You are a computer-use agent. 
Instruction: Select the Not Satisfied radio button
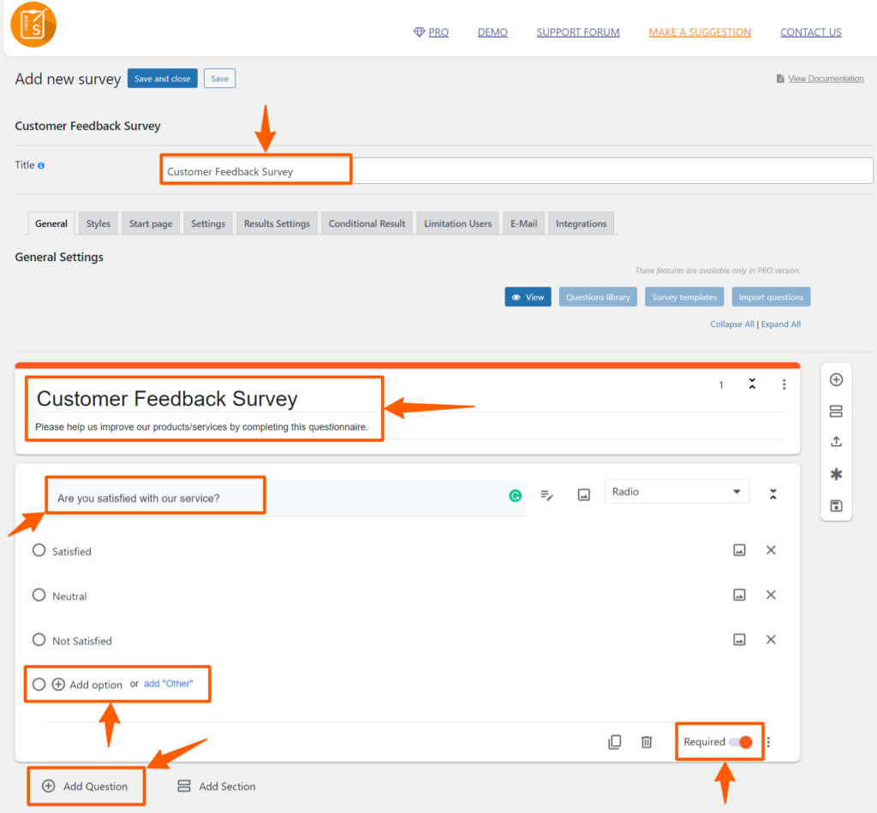click(39, 640)
